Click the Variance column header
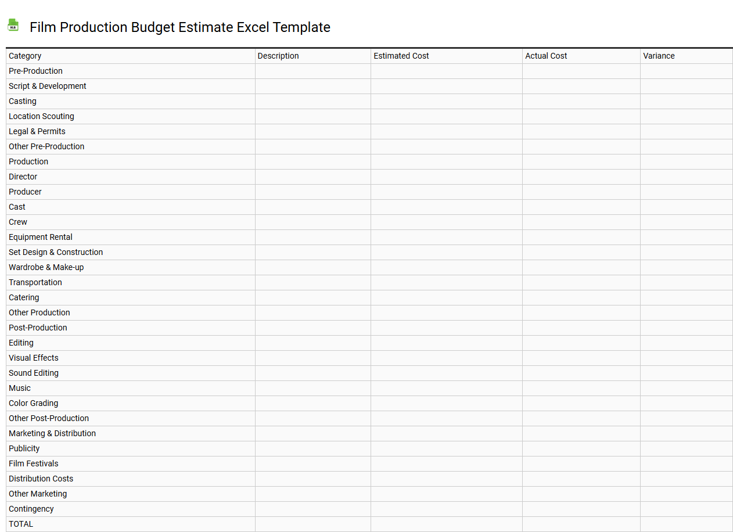 pyautogui.click(x=659, y=56)
